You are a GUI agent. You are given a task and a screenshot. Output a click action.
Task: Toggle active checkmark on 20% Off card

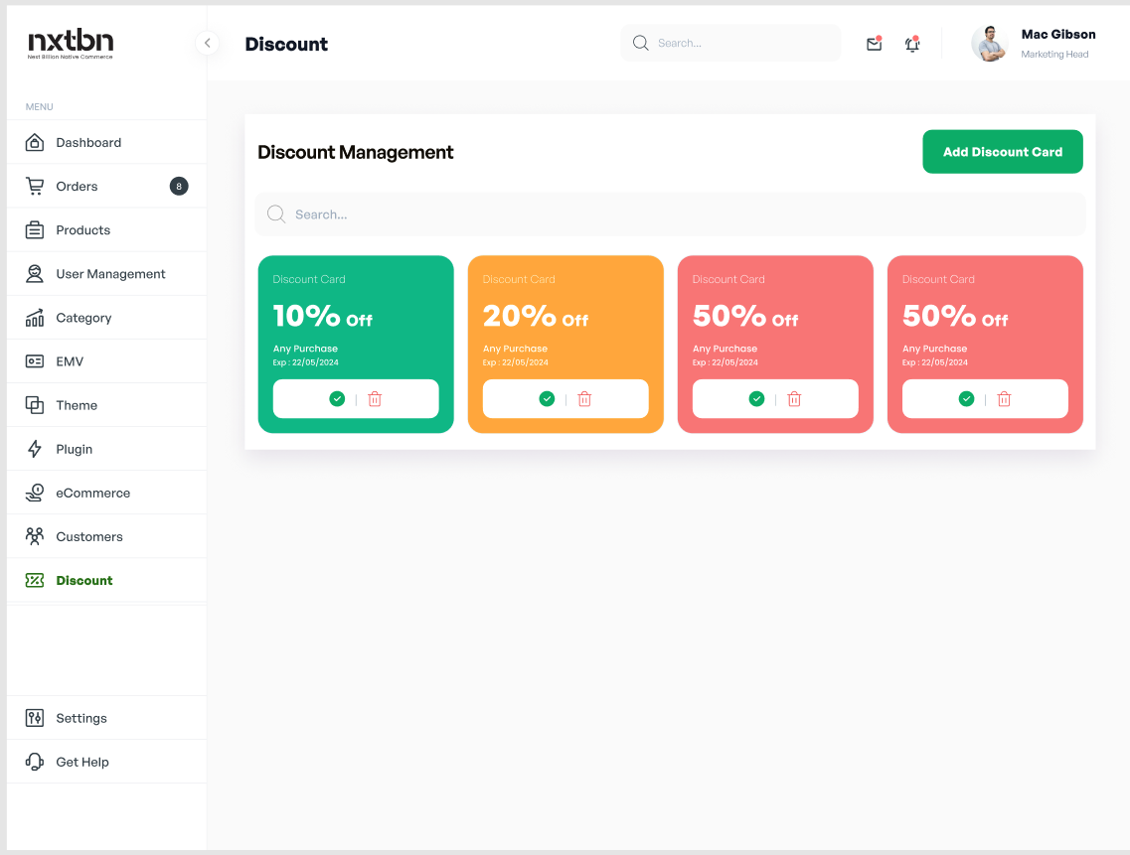(x=547, y=399)
